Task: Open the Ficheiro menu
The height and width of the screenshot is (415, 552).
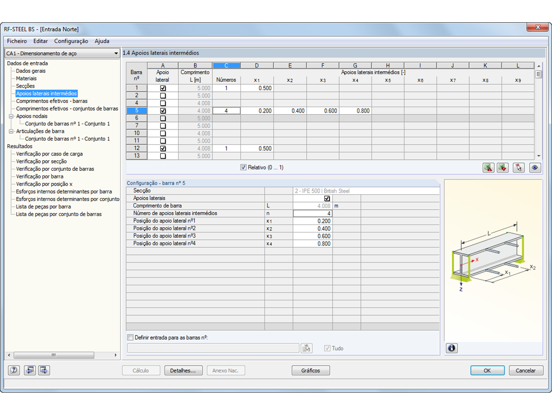Action: point(17,41)
